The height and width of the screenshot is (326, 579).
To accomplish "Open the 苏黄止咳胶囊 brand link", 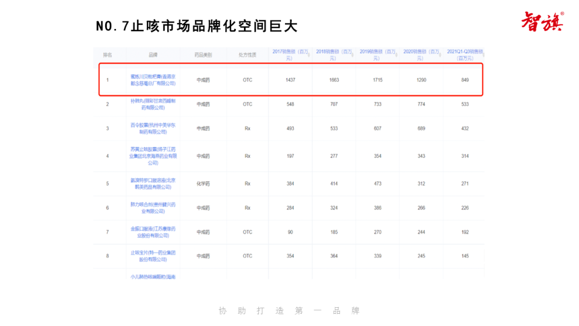I will (153, 155).
